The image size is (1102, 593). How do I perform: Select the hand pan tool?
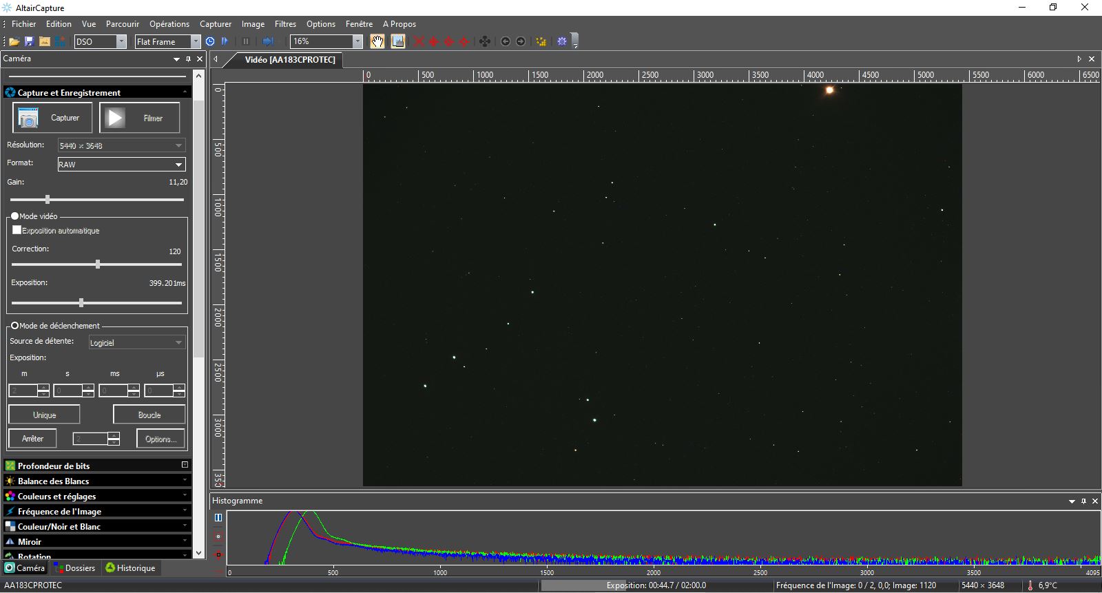click(x=377, y=41)
